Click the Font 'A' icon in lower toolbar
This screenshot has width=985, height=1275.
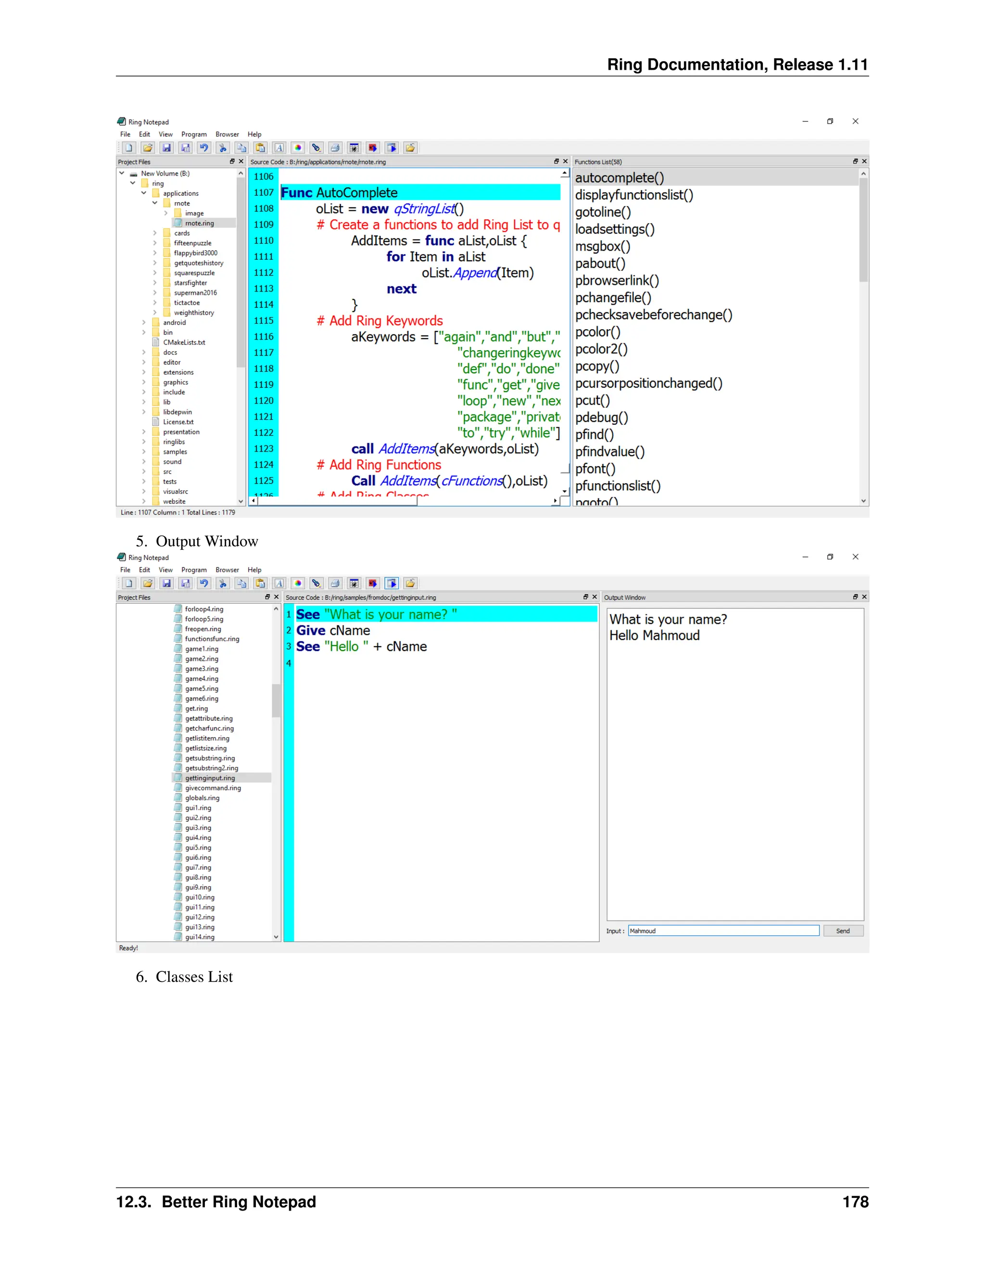click(x=279, y=583)
